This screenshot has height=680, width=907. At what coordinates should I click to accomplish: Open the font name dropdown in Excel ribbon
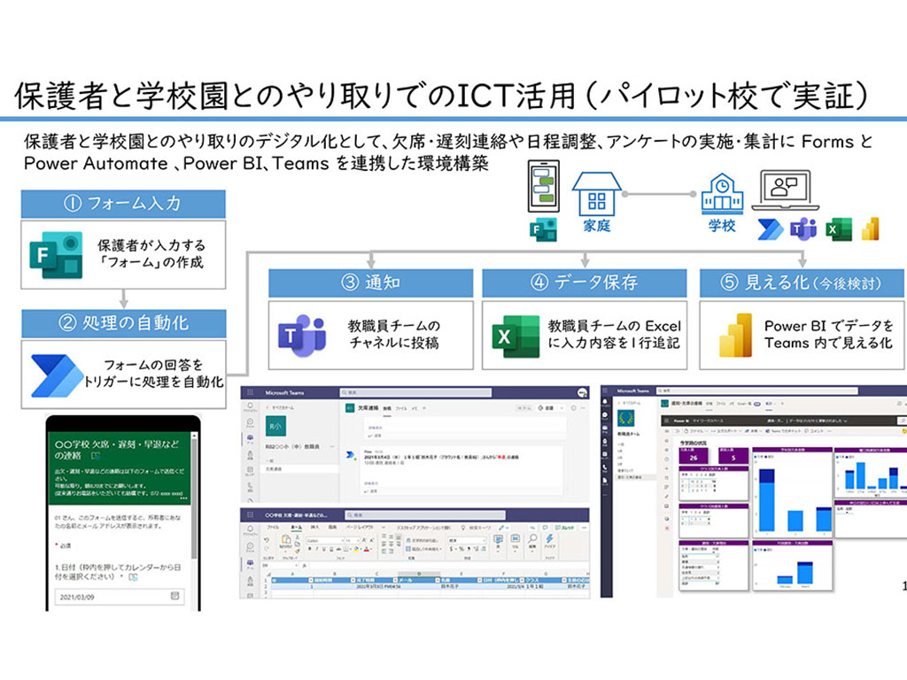point(343,541)
